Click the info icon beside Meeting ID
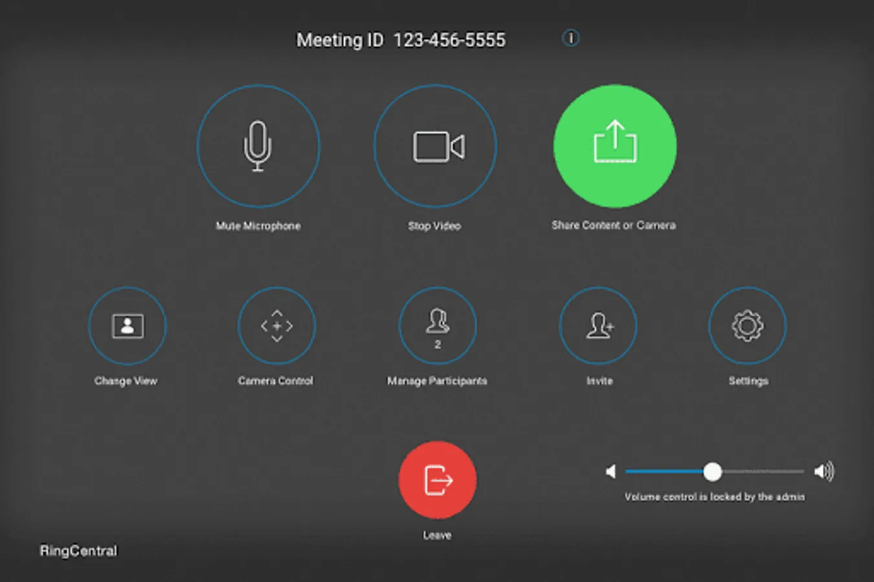The image size is (874, 582). coord(571,38)
